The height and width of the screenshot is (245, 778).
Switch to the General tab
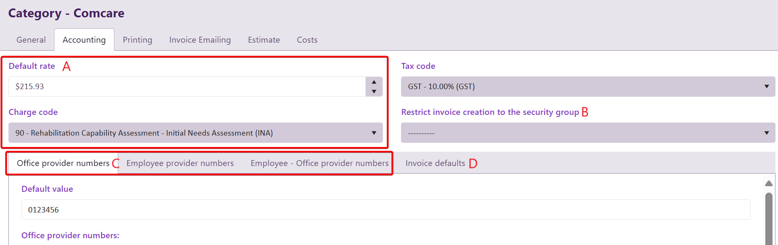(x=31, y=40)
